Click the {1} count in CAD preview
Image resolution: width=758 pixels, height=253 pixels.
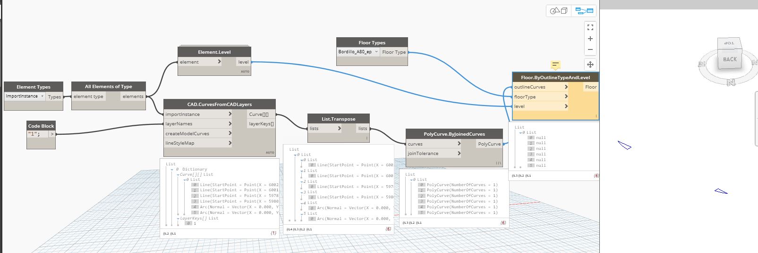[273, 233]
